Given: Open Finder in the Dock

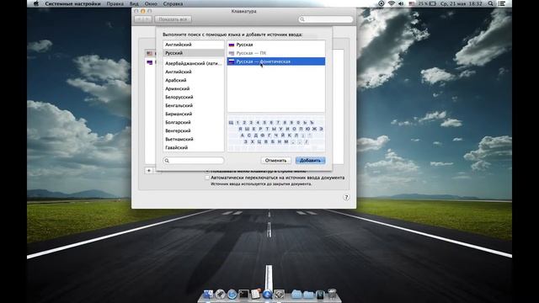Looking at the screenshot, I should [x=208, y=295].
